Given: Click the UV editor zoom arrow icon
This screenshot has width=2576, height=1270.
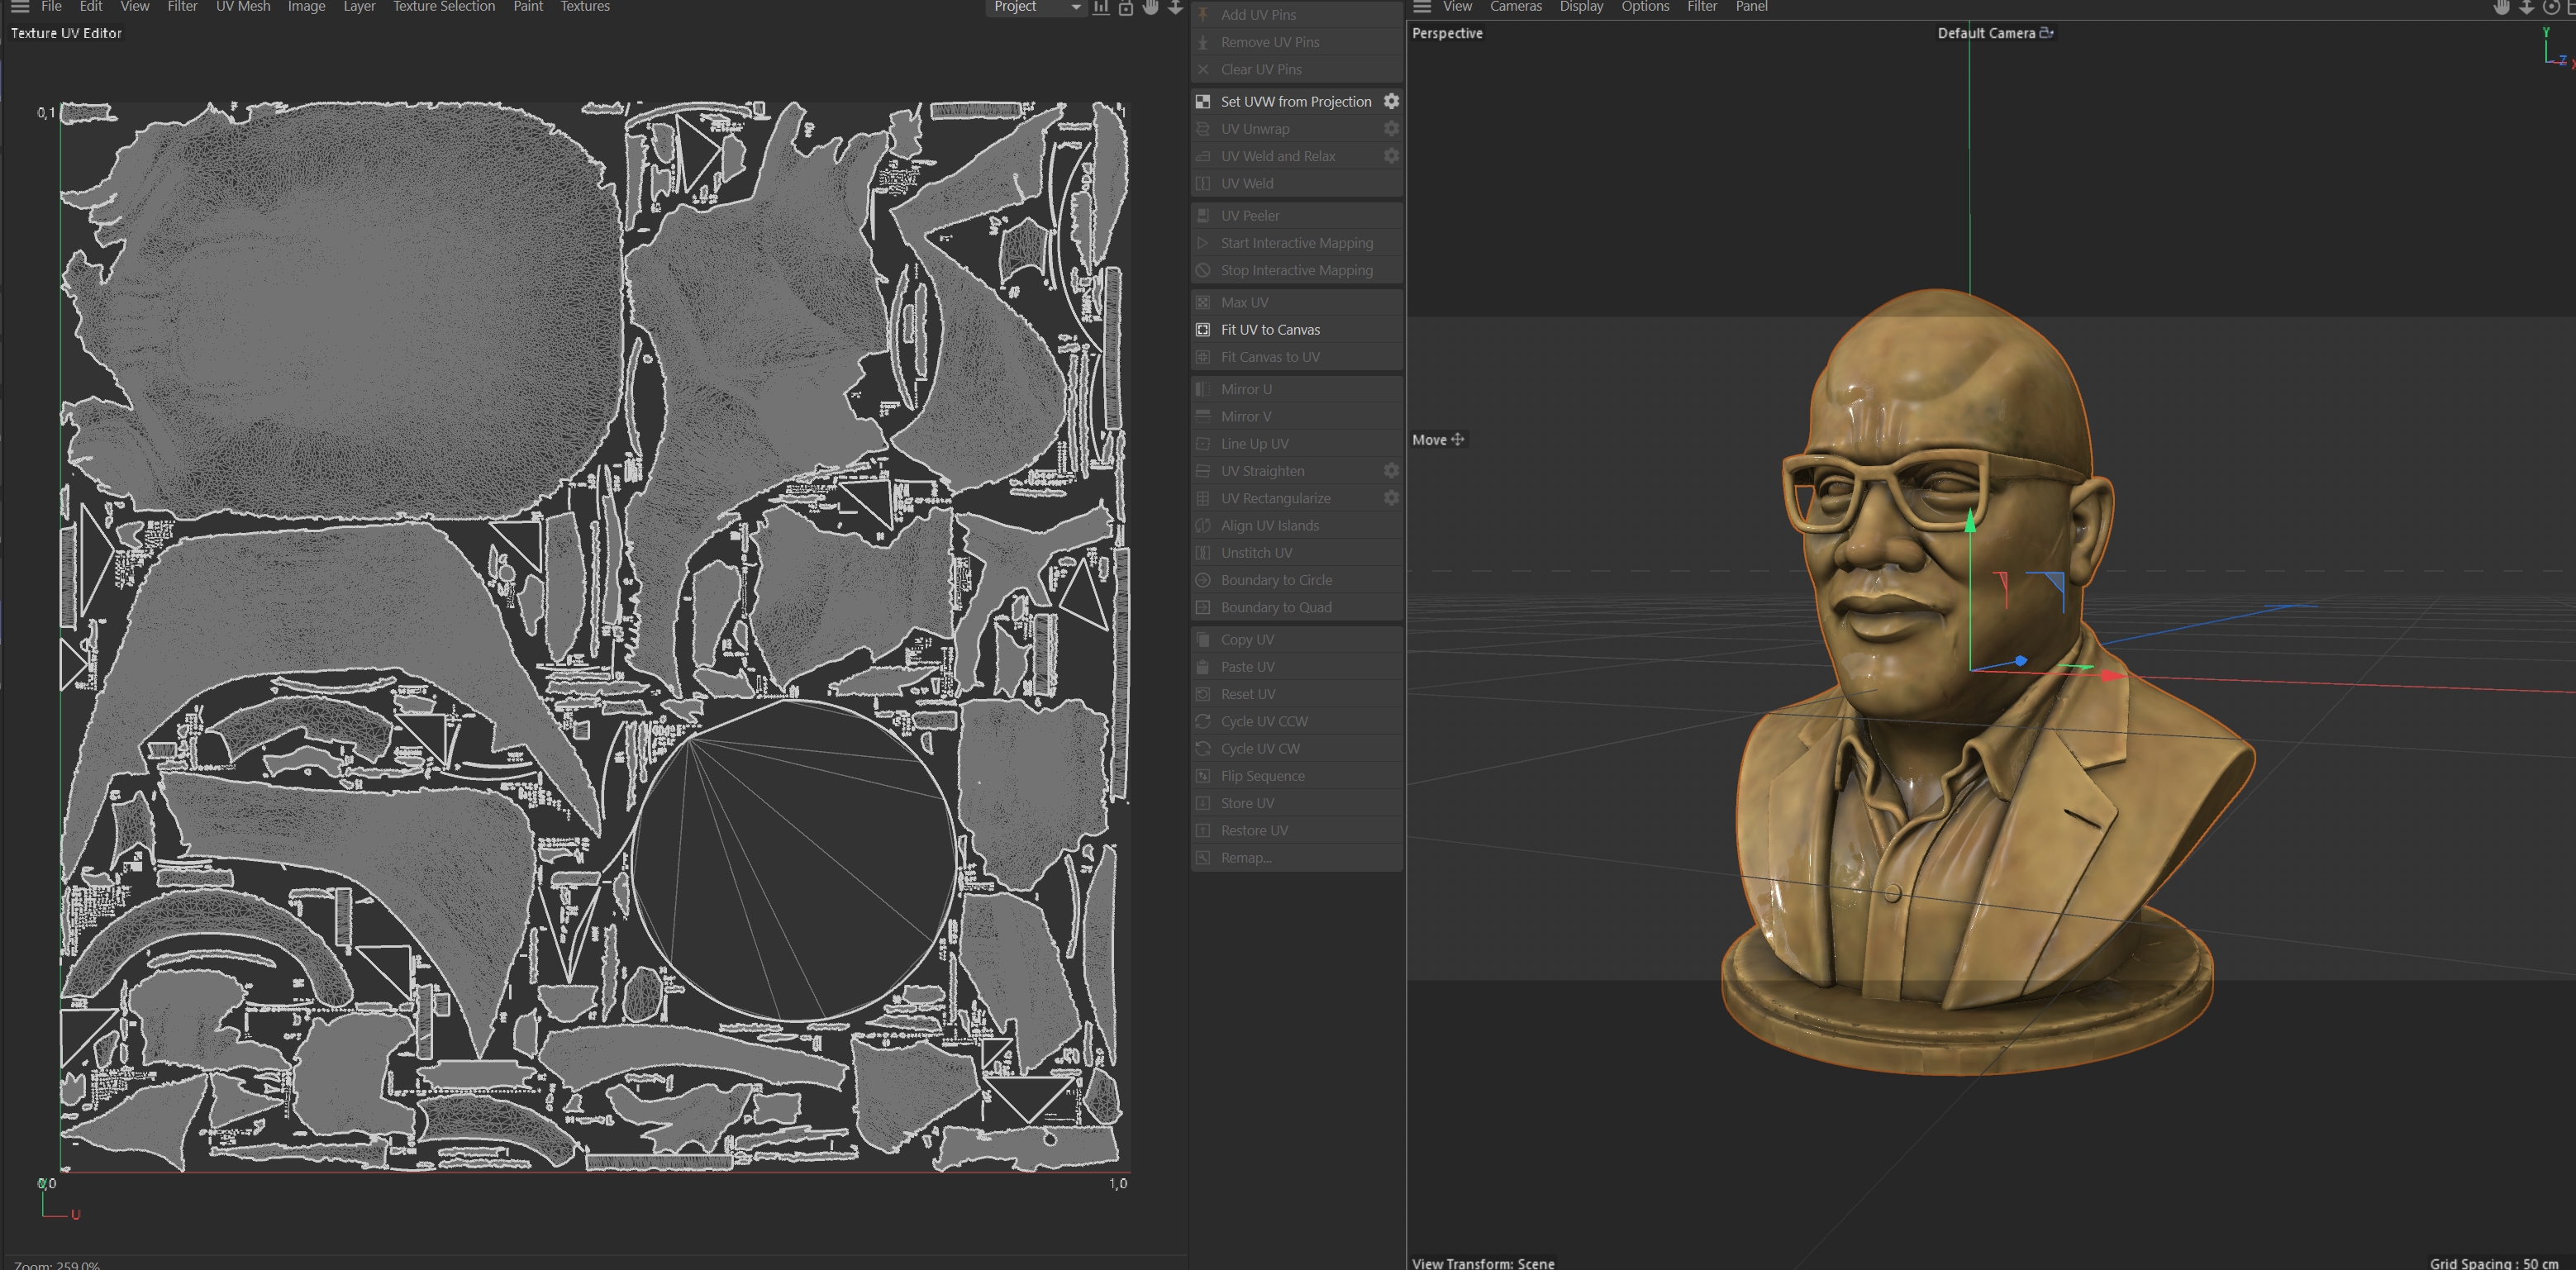Looking at the screenshot, I should [1175, 7].
